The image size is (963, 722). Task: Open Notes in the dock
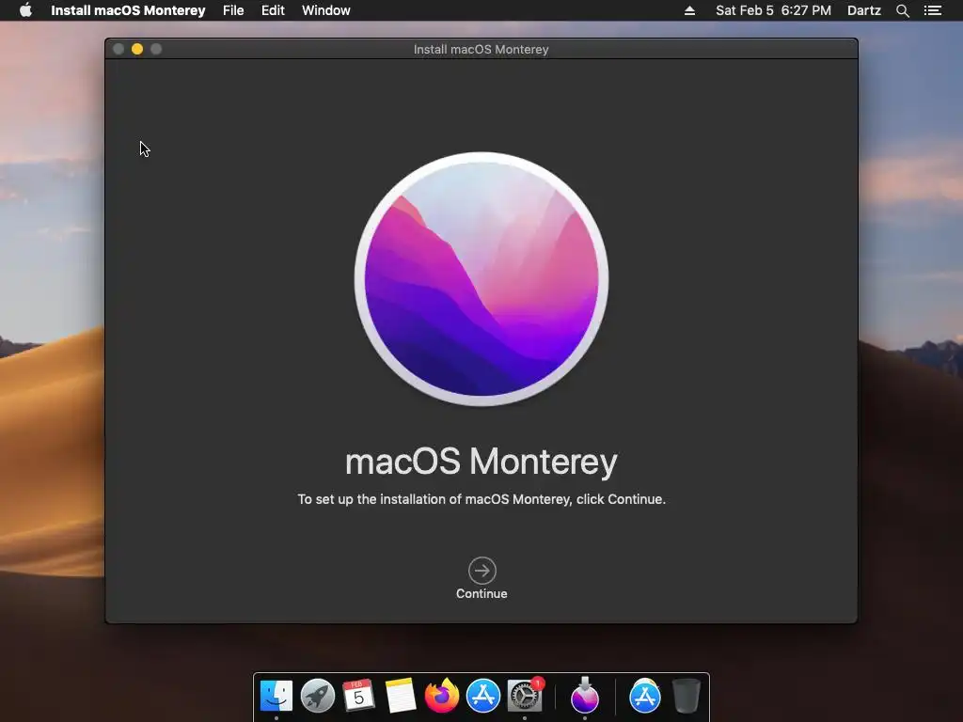click(x=400, y=696)
